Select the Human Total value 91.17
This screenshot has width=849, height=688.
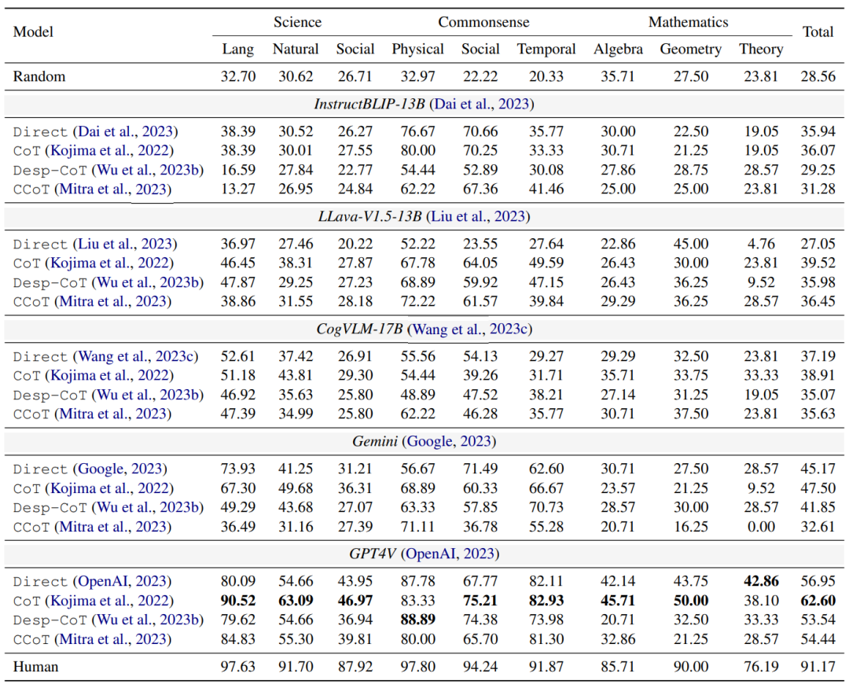pyautogui.click(x=818, y=666)
